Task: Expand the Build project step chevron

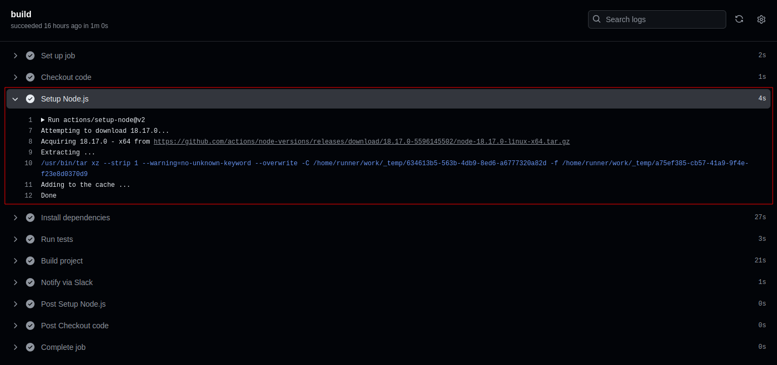Action: point(16,261)
